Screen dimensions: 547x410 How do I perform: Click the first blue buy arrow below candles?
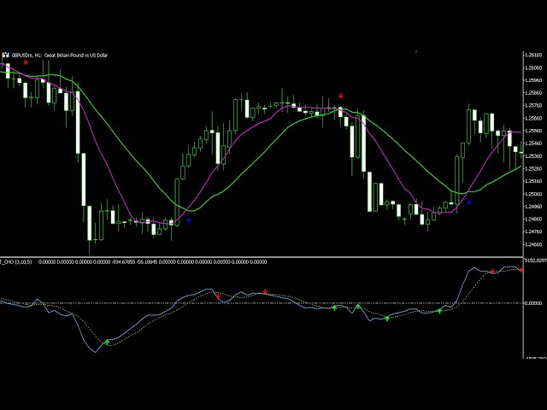(189, 220)
